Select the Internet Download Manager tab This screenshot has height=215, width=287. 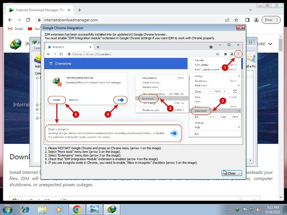coord(40,10)
